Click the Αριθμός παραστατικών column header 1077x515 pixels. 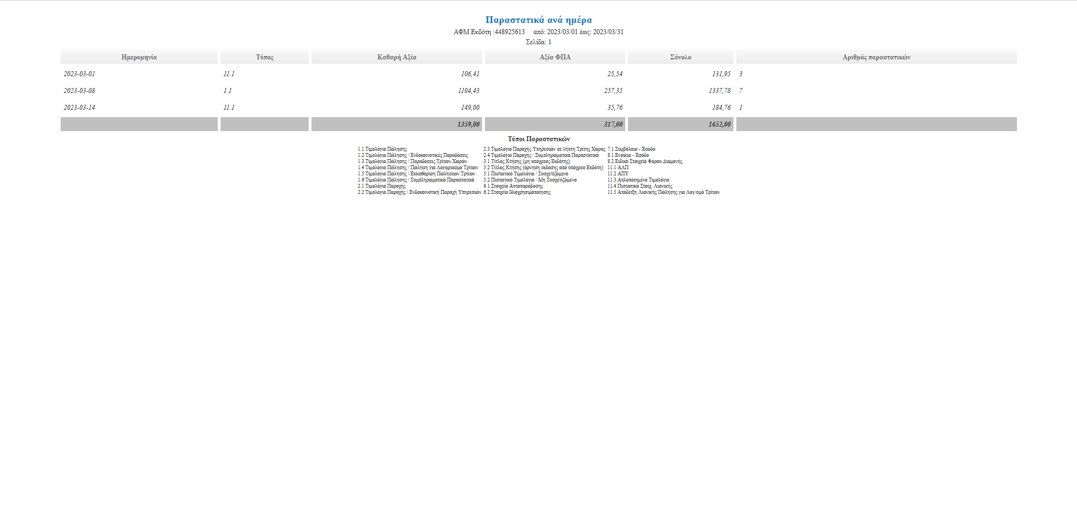[x=876, y=57]
